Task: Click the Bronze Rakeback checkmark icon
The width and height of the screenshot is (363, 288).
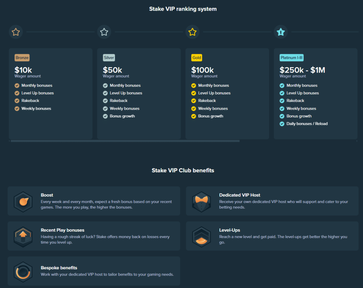Action: 17,101
